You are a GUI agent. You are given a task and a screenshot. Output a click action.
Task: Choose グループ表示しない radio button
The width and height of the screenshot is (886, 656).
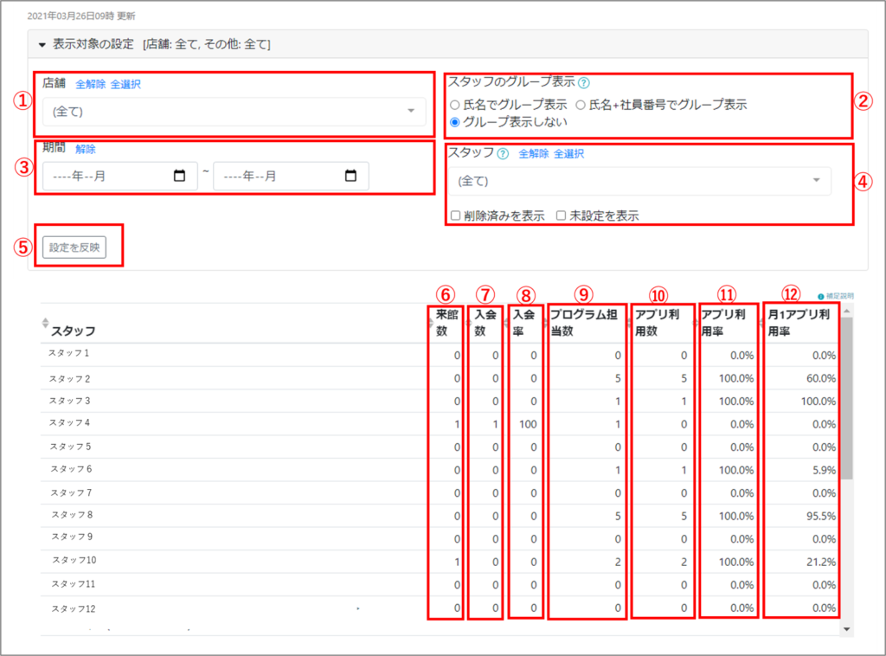coord(455,122)
